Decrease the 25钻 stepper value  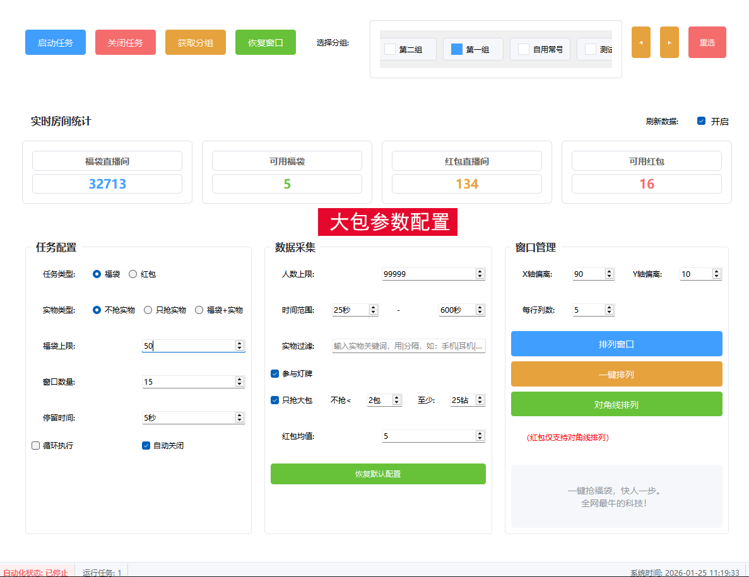480,403
